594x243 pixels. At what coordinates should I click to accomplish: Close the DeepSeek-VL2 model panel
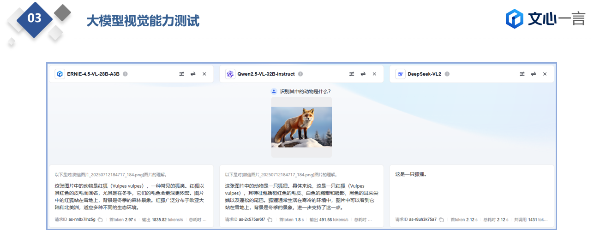(x=545, y=74)
